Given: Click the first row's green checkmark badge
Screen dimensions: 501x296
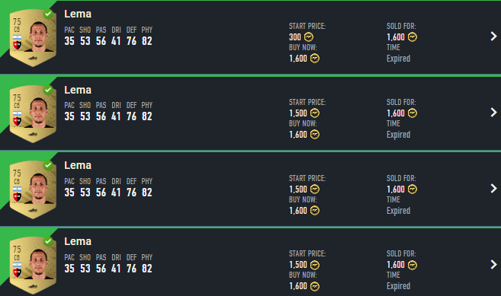Looking at the screenshot, I should (48, 14).
